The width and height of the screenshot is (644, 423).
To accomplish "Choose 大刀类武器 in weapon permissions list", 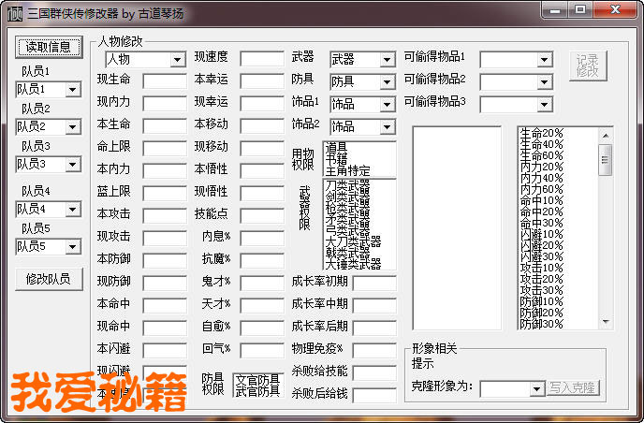I will tap(353, 241).
